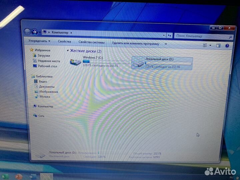
Task: Open Недавние места in sidebar
Action: pyautogui.click(x=49, y=61)
